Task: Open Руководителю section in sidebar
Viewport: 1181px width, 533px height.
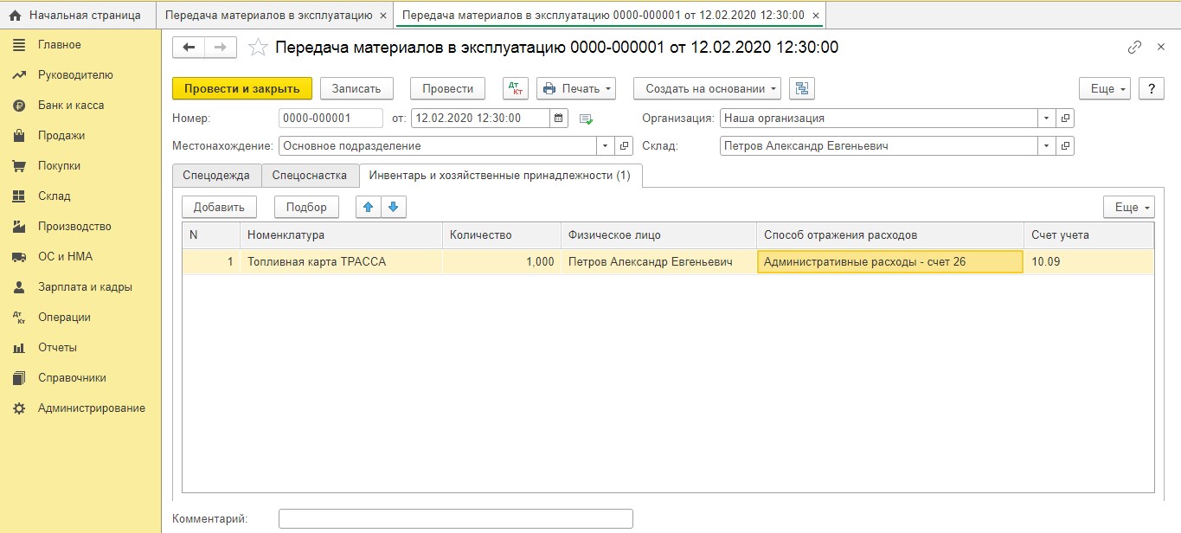Action: click(x=75, y=75)
